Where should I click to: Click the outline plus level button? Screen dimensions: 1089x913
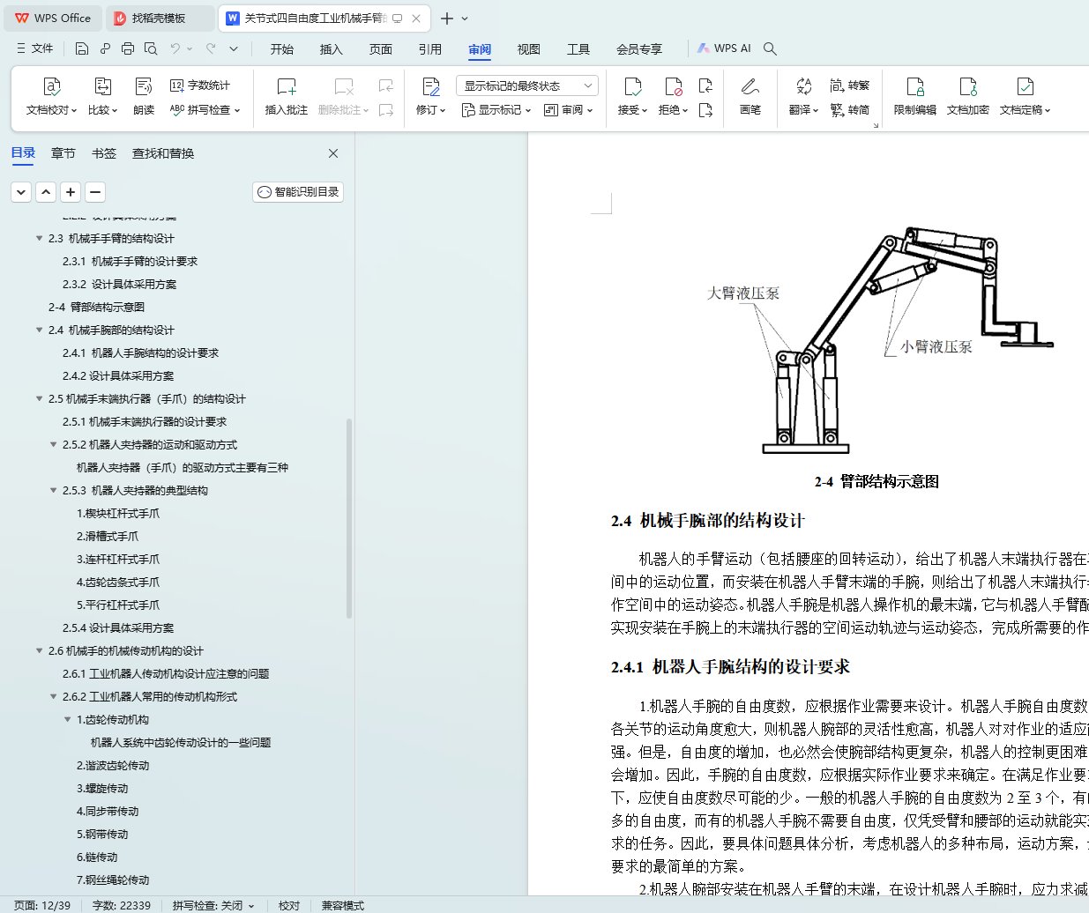pyautogui.click(x=71, y=191)
